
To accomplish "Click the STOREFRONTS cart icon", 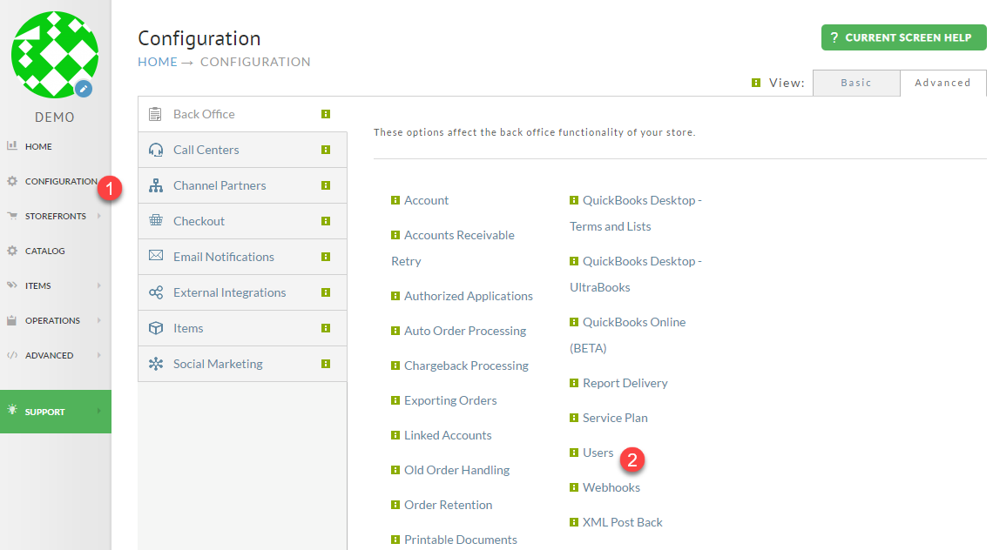I will pos(12,216).
